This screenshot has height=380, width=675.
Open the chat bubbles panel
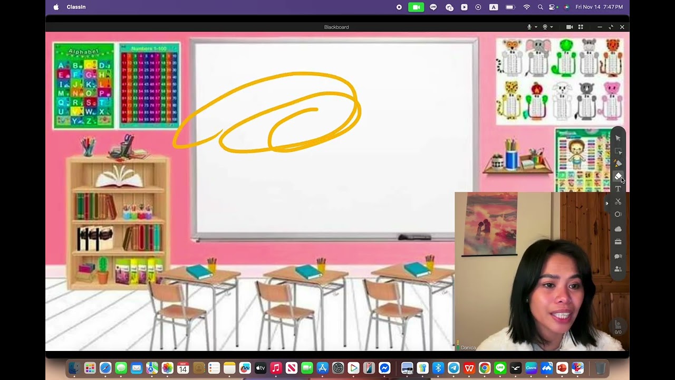pyautogui.click(x=618, y=256)
